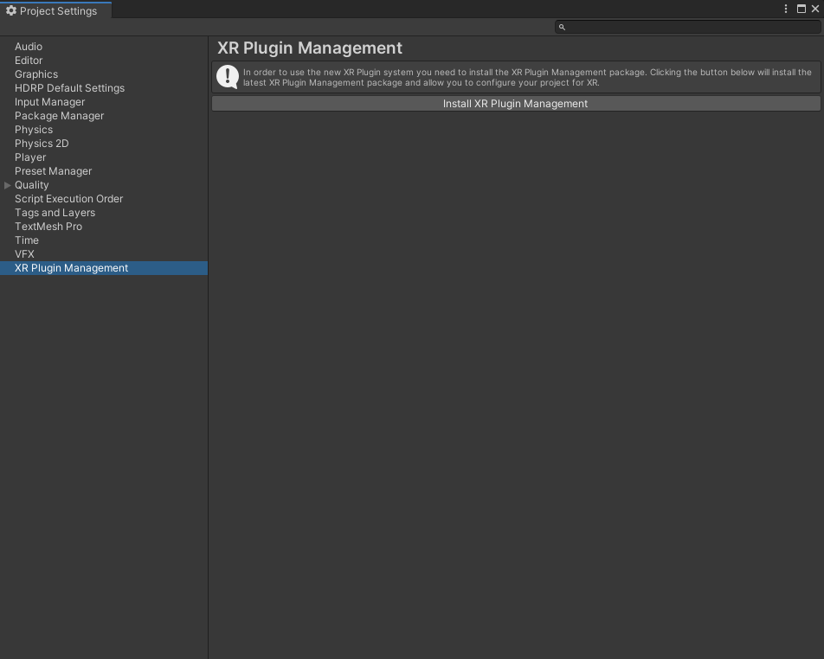Open Editor settings
The height and width of the screenshot is (659, 824).
tap(29, 61)
